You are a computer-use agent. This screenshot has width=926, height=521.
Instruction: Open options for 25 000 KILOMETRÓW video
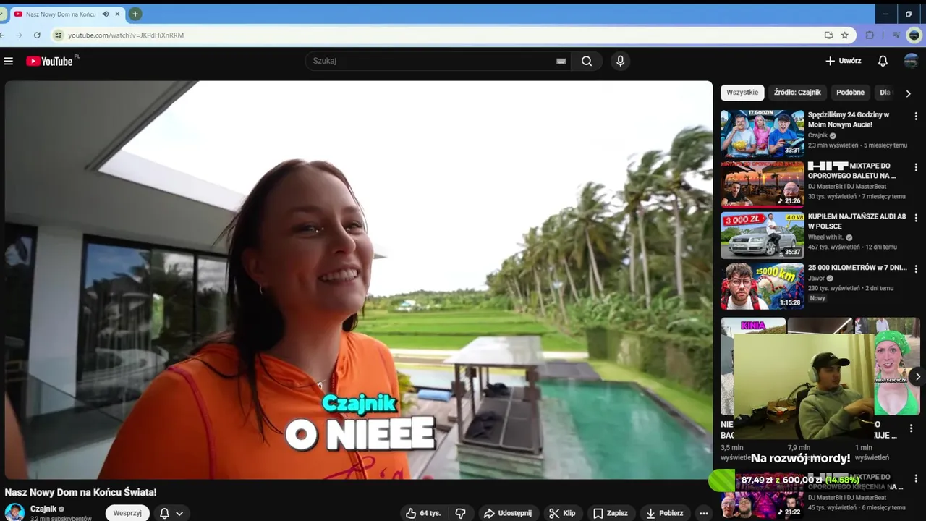click(916, 268)
